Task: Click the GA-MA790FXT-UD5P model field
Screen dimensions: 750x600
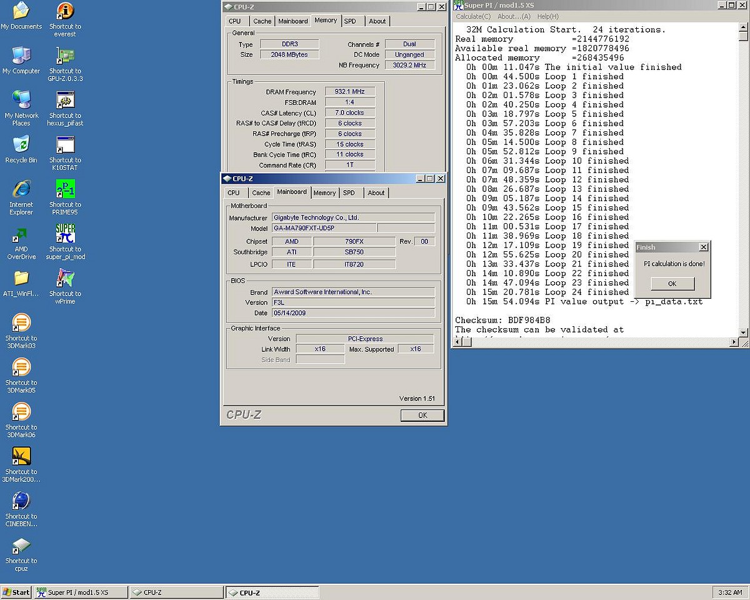Action: click(x=324, y=228)
